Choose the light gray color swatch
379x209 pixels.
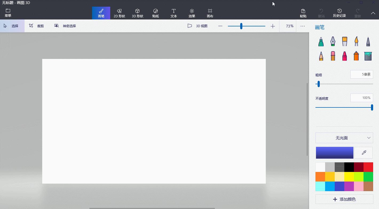coord(330,167)
